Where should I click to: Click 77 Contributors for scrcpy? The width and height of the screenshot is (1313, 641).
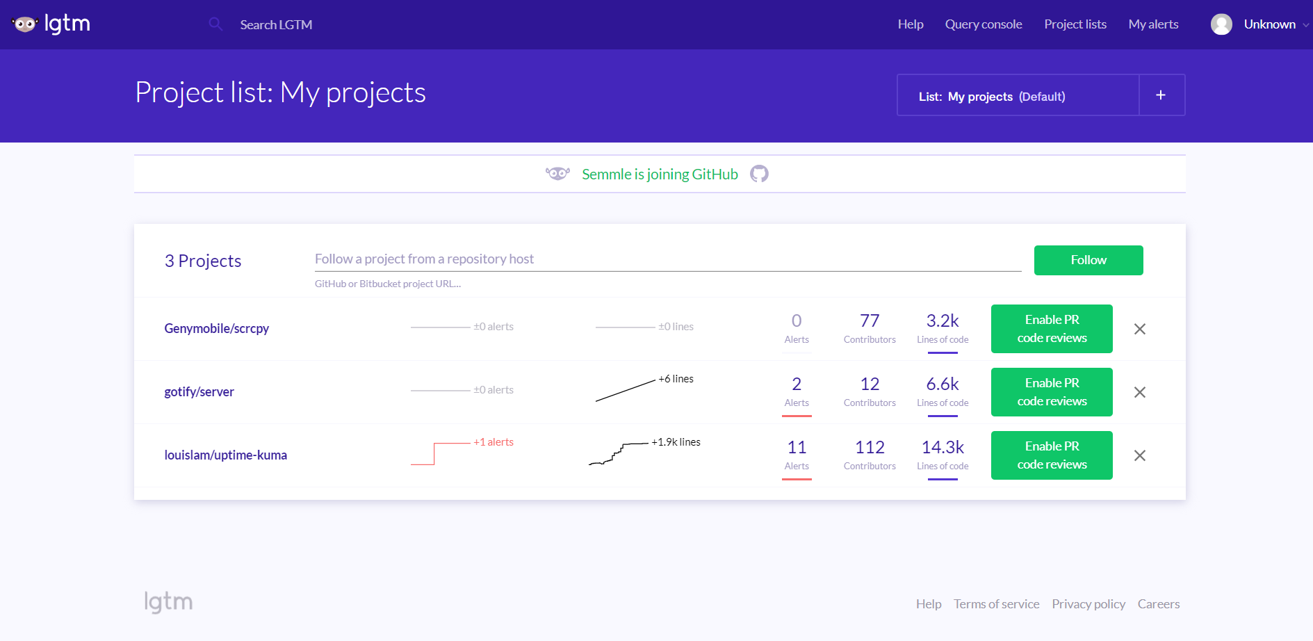pyautogui.click(x=870, y=329)
